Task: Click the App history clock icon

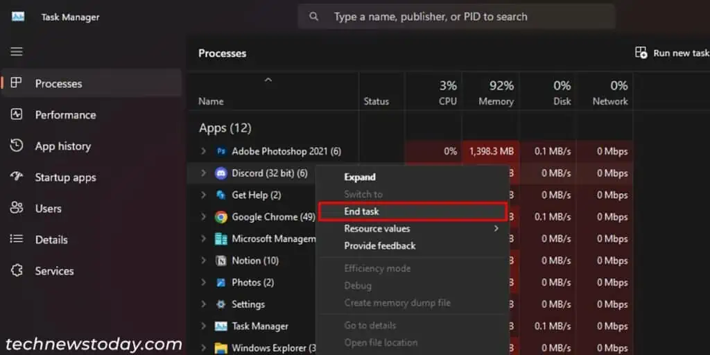Action: coord(17,146)
